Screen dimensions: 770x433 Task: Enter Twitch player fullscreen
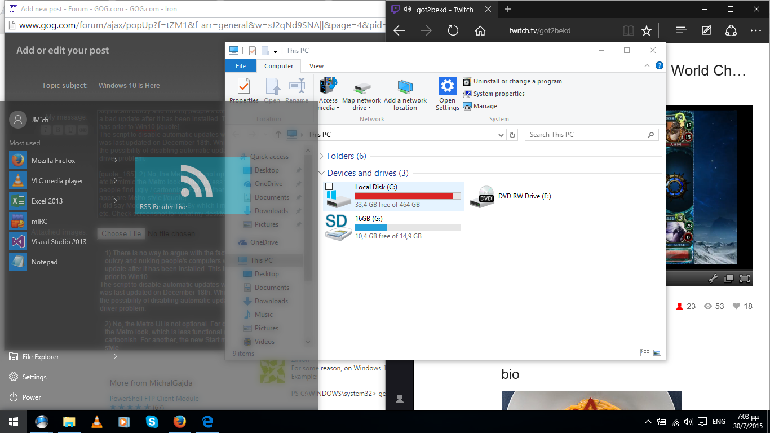[745, 278]
